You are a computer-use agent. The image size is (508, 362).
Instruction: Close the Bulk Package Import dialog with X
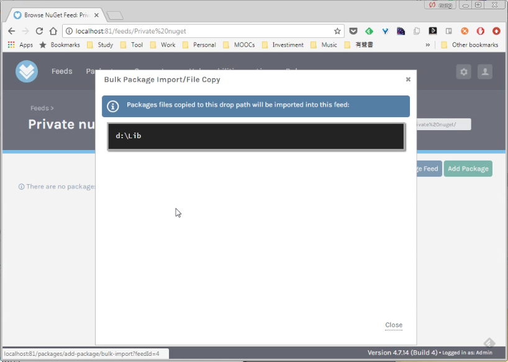[408, 79]
